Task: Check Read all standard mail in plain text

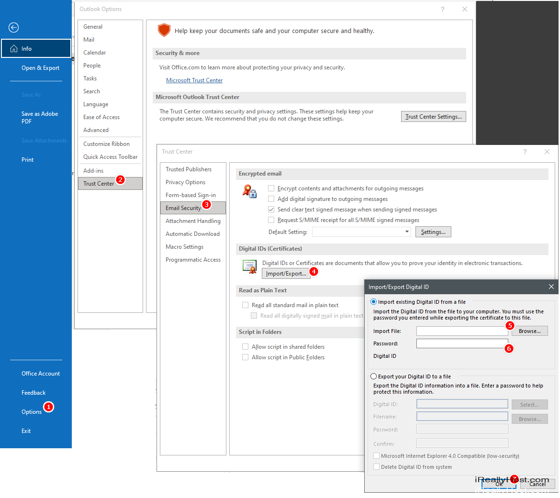Action: (x=246, y=305)
